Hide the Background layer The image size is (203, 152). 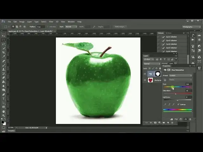pos(145,80)
